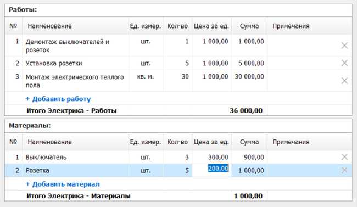Screen dimensions: 357x207
Task: Click the Кол-во header in Работы table
Action: 177,26
